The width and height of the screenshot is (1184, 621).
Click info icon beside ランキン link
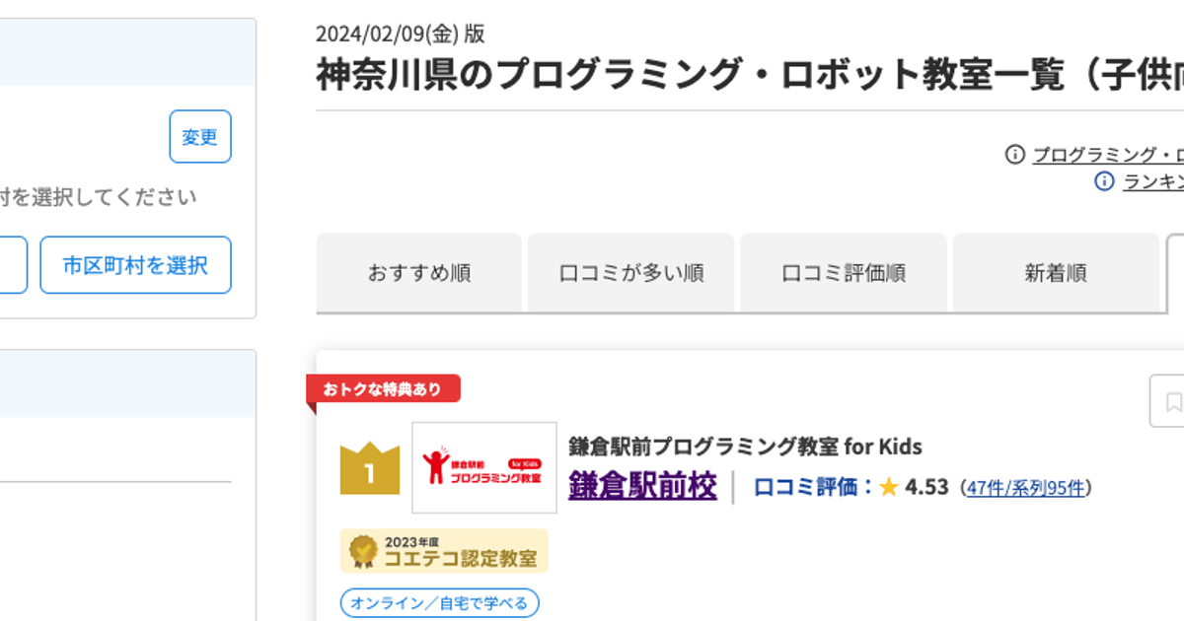tap(1104, 181)
